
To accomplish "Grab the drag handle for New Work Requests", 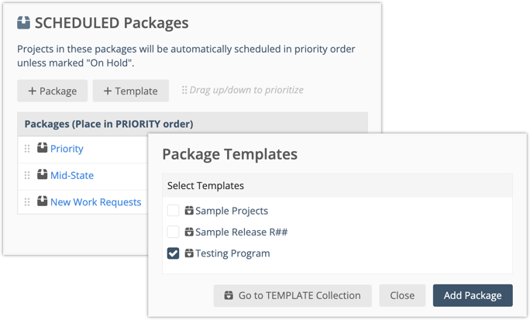I will click(x=27, y=202).
